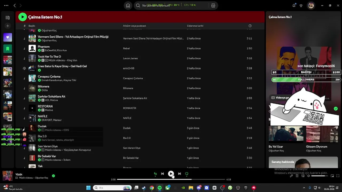This screenshot has height=192, width=342.
Task: Open the Browse icon in the search bar
Action: click(213, 5)
